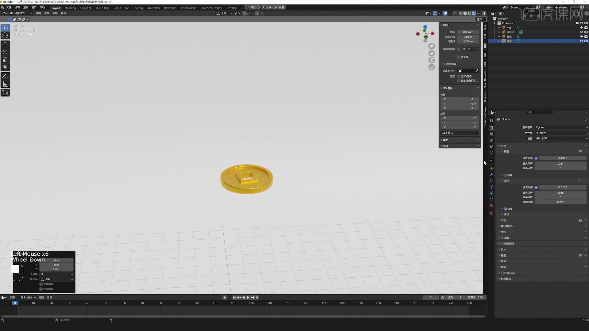Open the Object properties tab

tap(491, 169)
